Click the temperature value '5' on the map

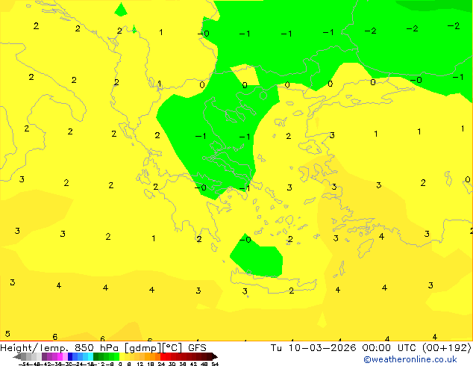click(7, 334)
